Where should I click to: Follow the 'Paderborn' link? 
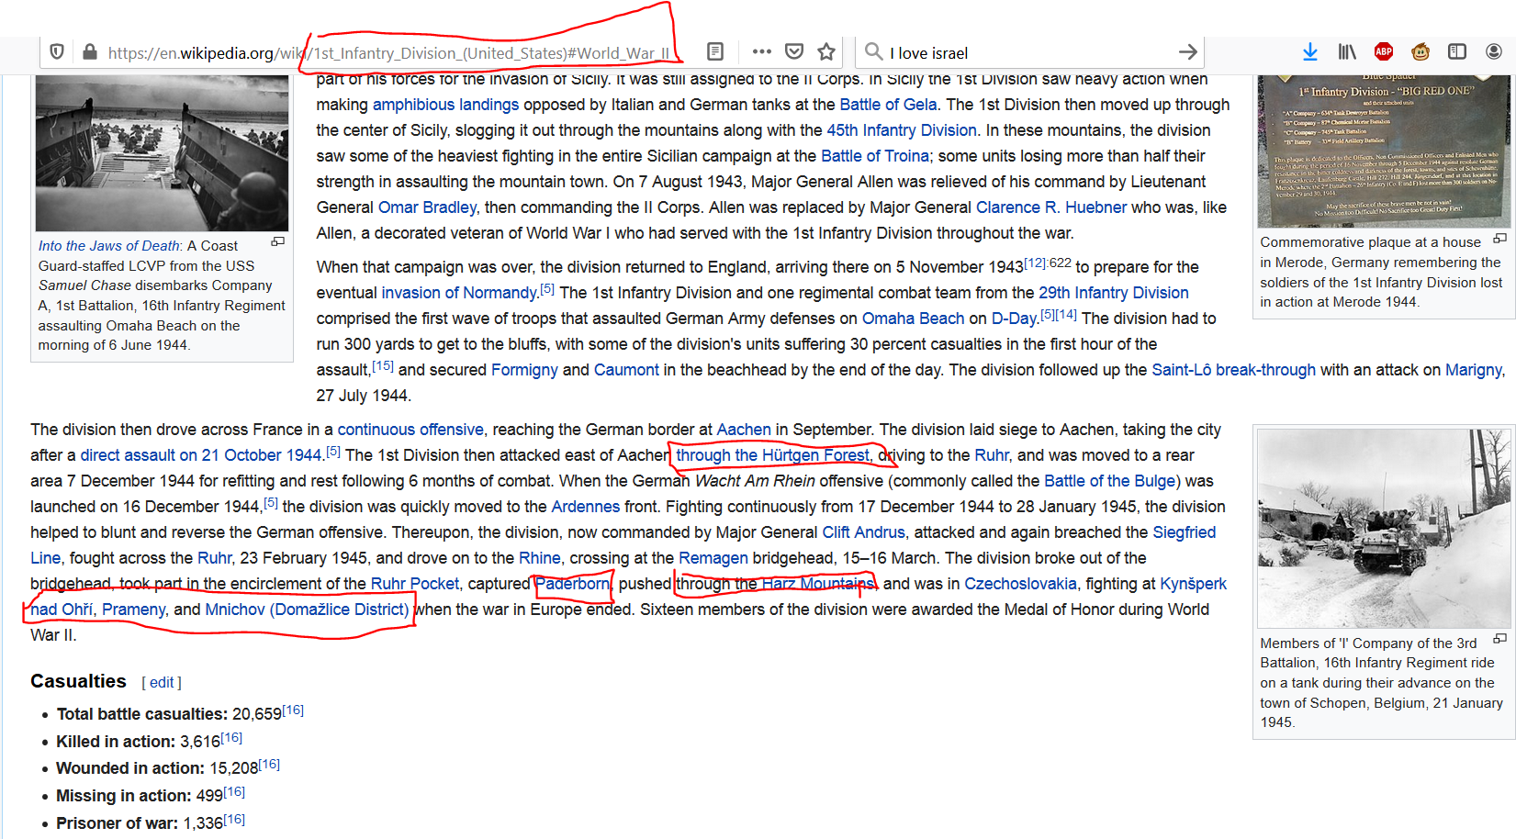572,584
